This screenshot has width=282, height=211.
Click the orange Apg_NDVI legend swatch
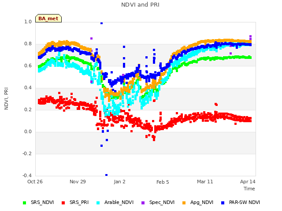point(184,203)
